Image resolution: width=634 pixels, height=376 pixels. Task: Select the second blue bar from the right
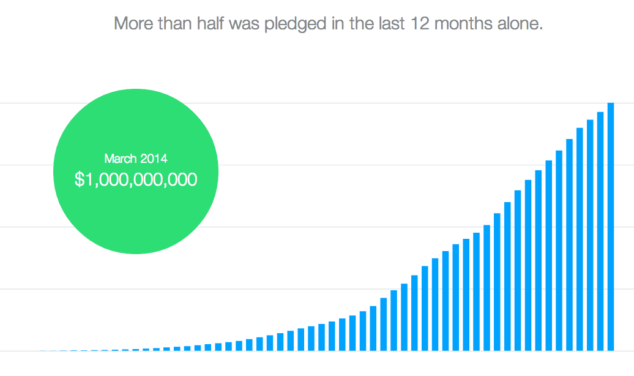coord(600,231)
